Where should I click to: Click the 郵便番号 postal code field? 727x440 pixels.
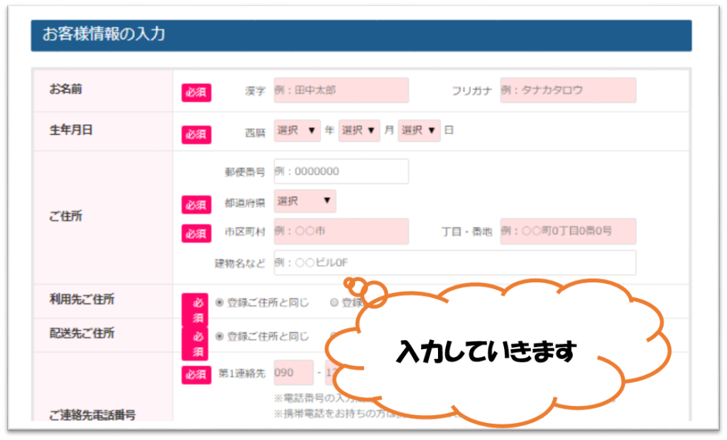341,170
